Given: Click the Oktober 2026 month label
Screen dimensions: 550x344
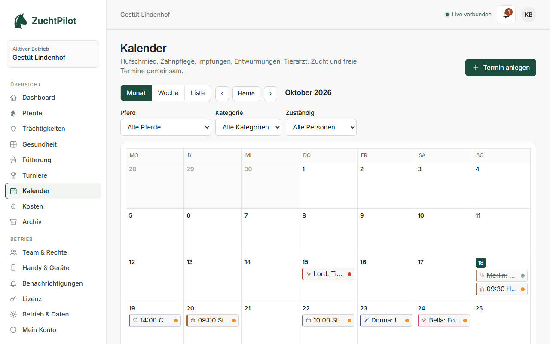Looking at the screenshot, I should pos(309,92).
